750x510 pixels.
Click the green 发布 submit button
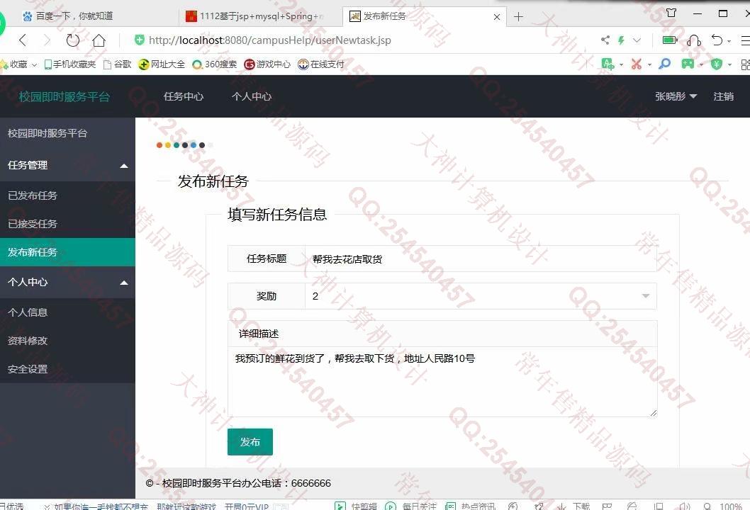point(250,442)
